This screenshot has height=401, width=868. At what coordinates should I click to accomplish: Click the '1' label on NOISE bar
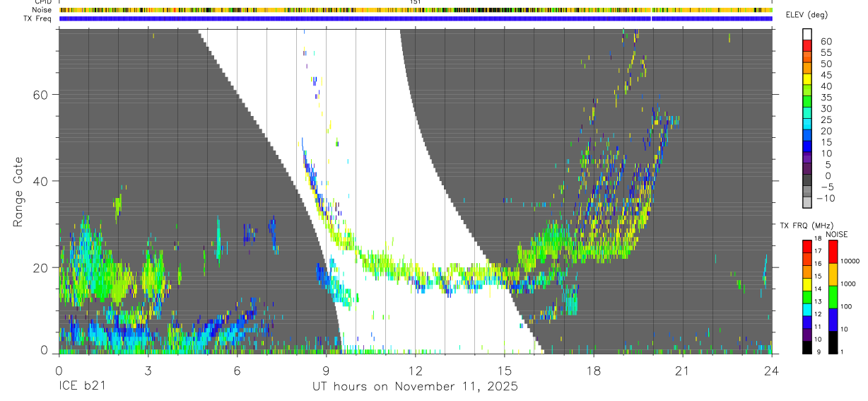click(843, 351)
